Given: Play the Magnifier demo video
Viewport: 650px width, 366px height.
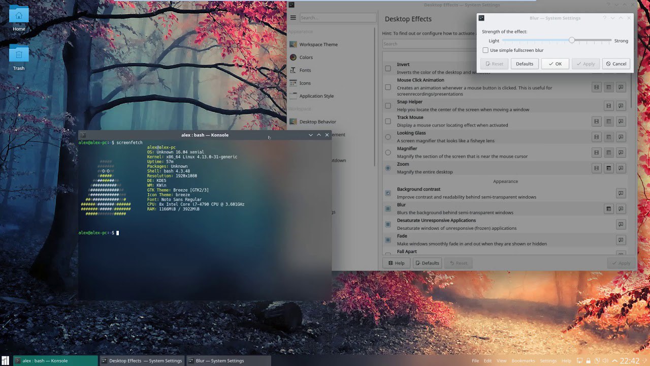Looking at the screenshot, I should pyautogui.click(x=596, y=152).
